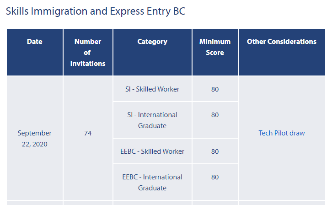Screen dimensions: 332x205
Task: Click the word Invitations in the column header
Action: click(88, 64)
